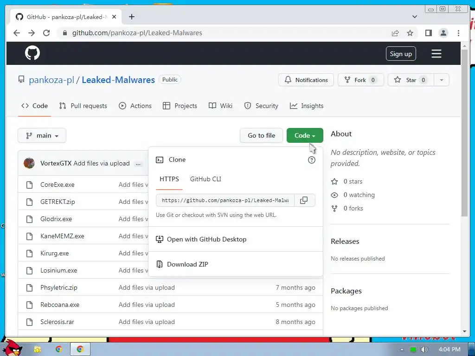Screen dimensions: 475x356
Task: Click the volume speaker icon in the tray
Action: point(424,350)
